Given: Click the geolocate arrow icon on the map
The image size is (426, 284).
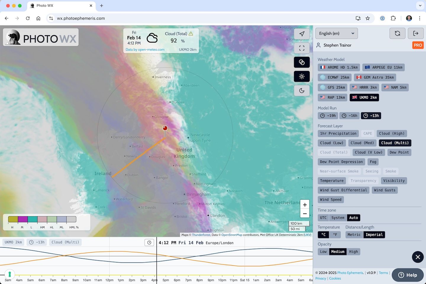Looking at the screenshot, I should point(301,34).
